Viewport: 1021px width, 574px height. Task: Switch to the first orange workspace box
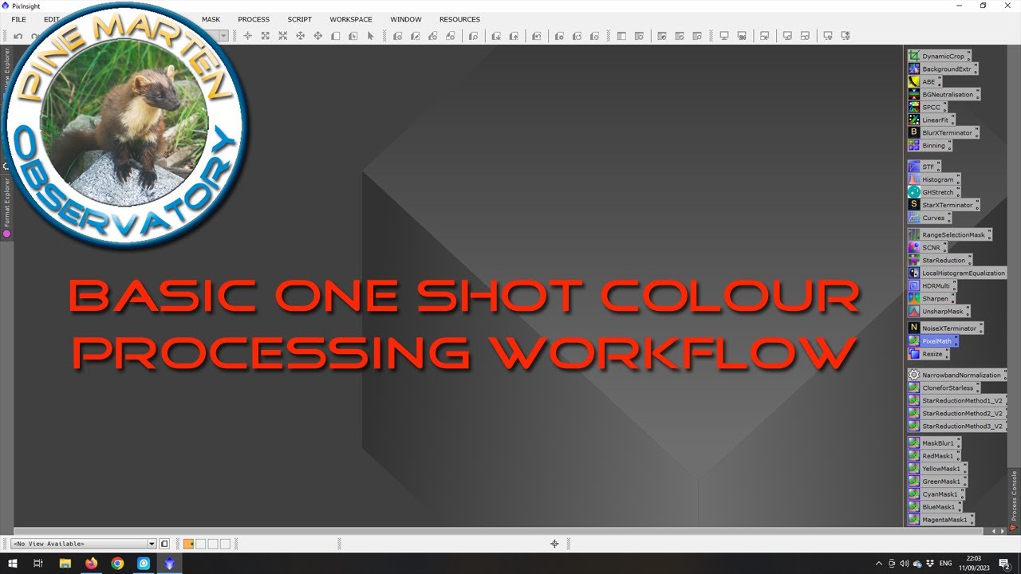point(189,544)
